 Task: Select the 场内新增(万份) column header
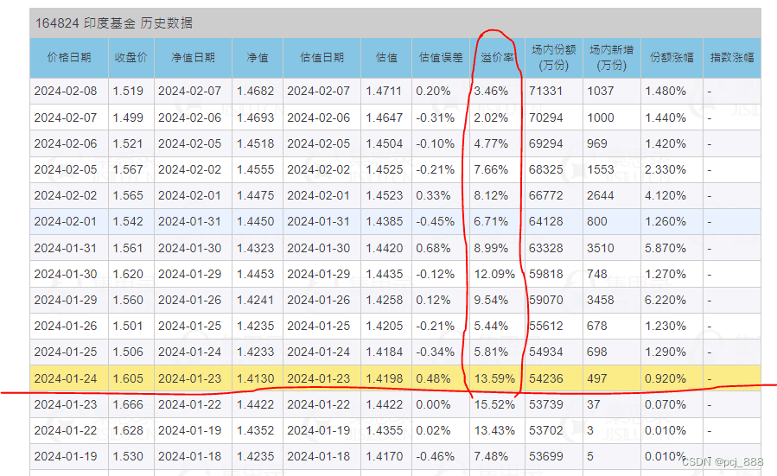(612, 58)
